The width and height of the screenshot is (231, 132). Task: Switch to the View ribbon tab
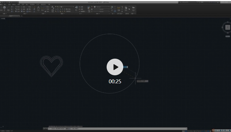point(19,4)
